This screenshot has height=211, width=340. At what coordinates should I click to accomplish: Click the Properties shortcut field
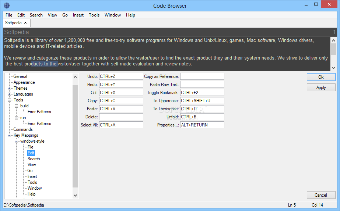point(202,125)
